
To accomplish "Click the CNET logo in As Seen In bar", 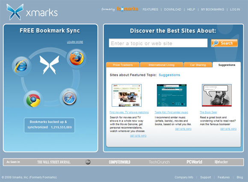I will pyautogui.click(x=88, y=162).
